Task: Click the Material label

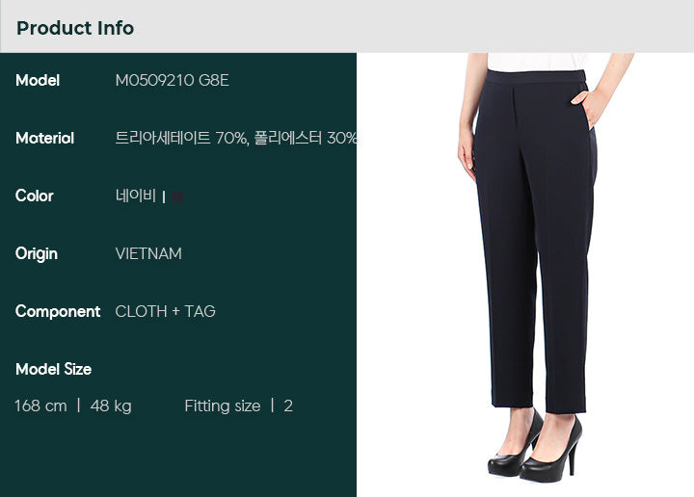Action: click(44, 139)
